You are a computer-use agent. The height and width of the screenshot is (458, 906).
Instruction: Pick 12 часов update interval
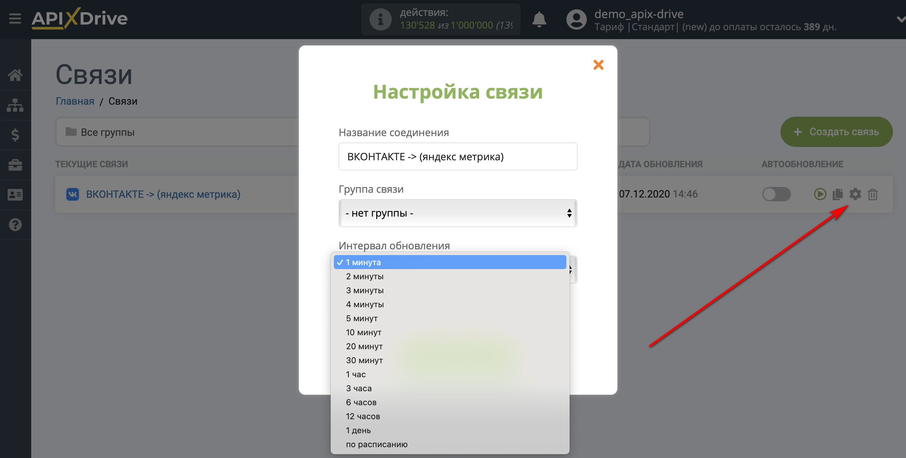(450, 416)
